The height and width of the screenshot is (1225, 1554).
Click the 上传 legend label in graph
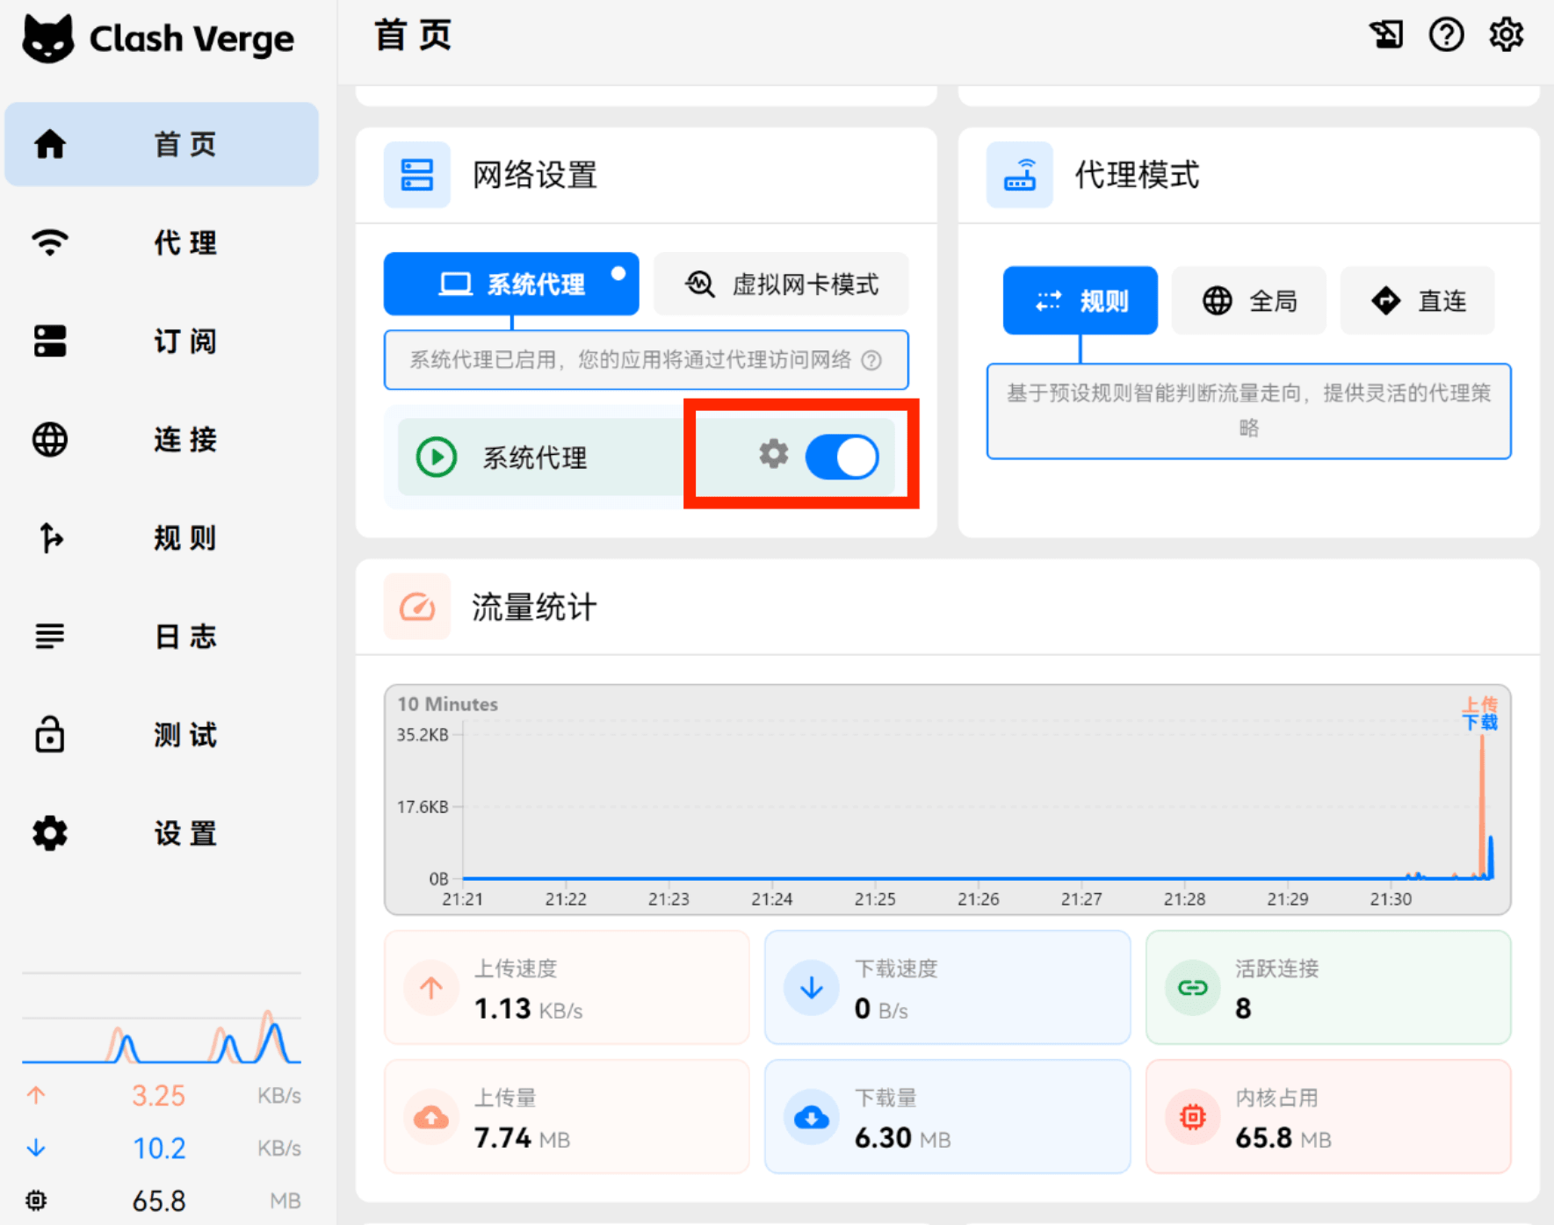1480,704
